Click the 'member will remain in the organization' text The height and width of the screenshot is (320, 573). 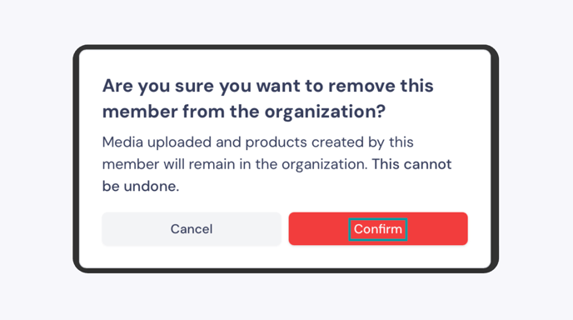[x=235, y=164]
